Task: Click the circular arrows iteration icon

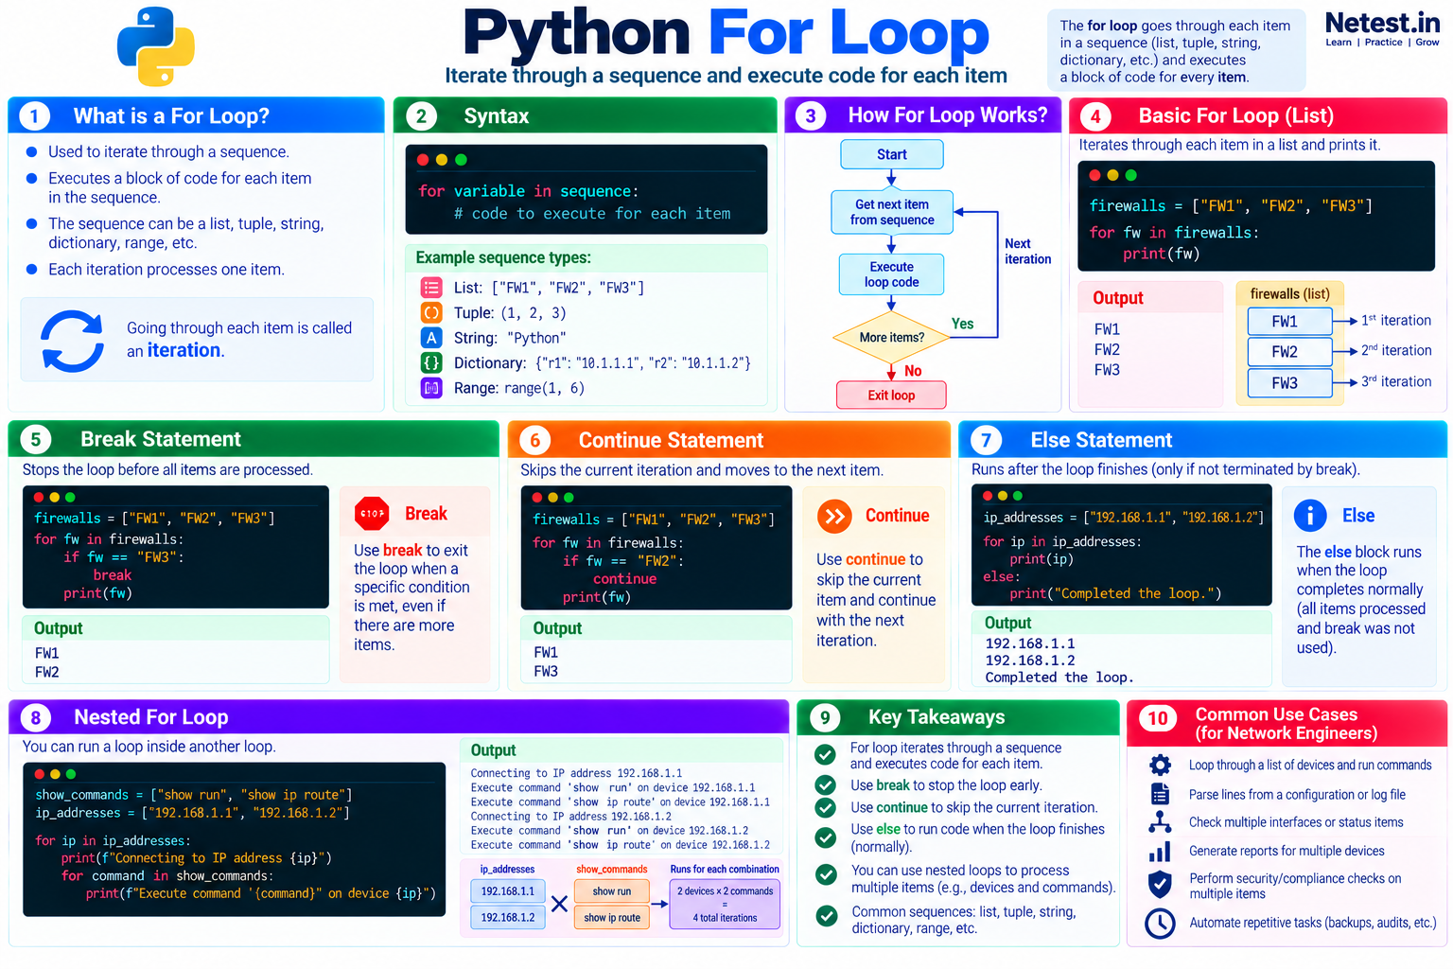Action: [73, 341]
